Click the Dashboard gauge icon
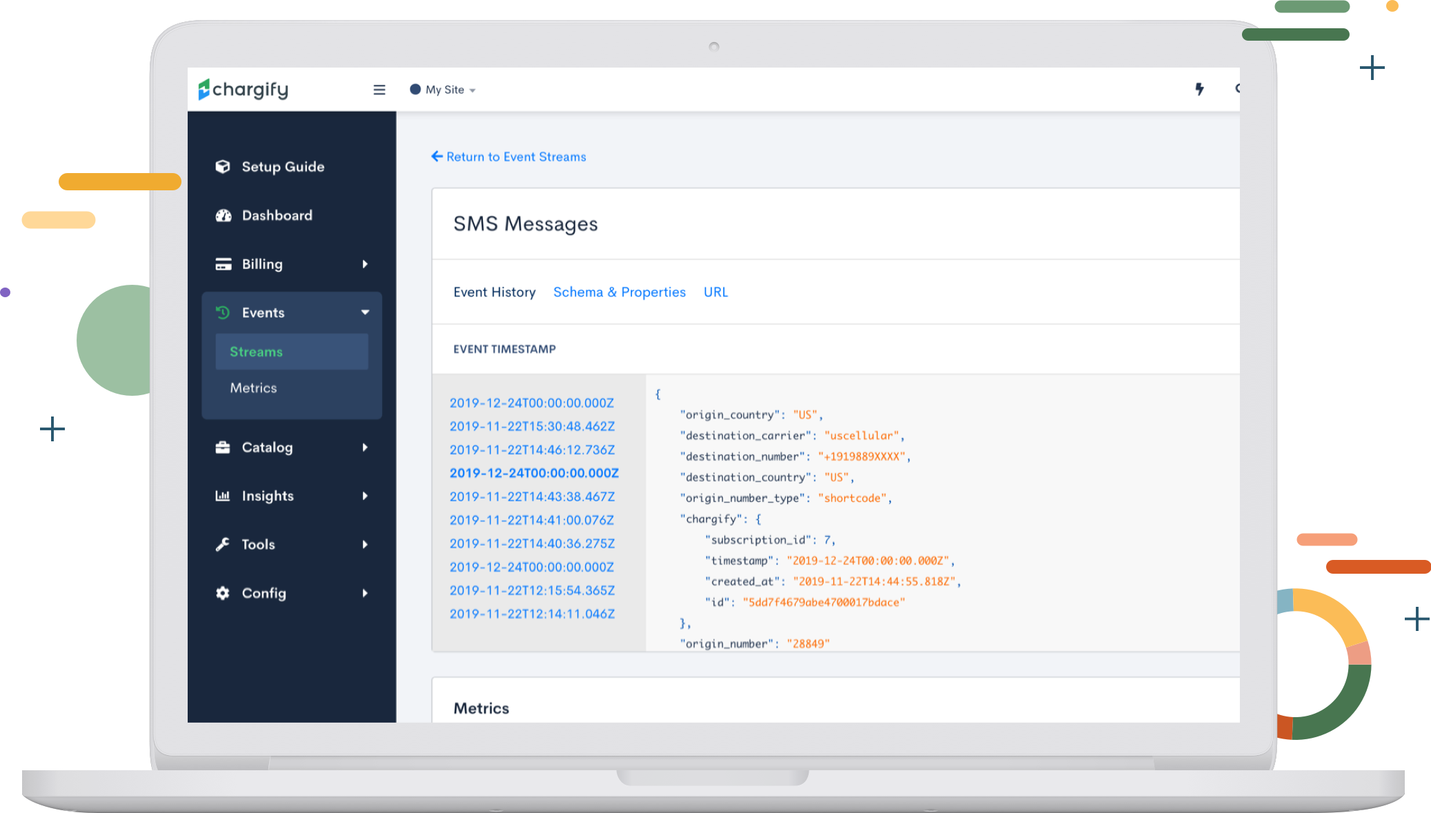Screen dimensions: 1431x813 point(223,215)
